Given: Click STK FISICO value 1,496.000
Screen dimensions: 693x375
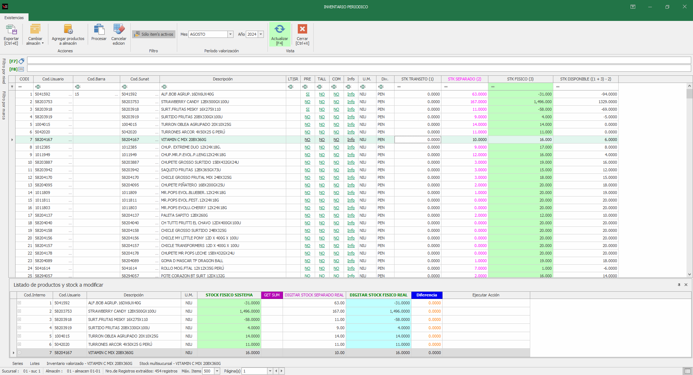Looking at the screenshot, I should (520, 102).
